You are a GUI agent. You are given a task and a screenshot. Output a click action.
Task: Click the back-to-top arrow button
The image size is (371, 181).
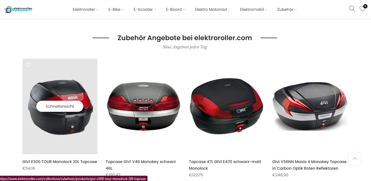[x=355, y=159]
